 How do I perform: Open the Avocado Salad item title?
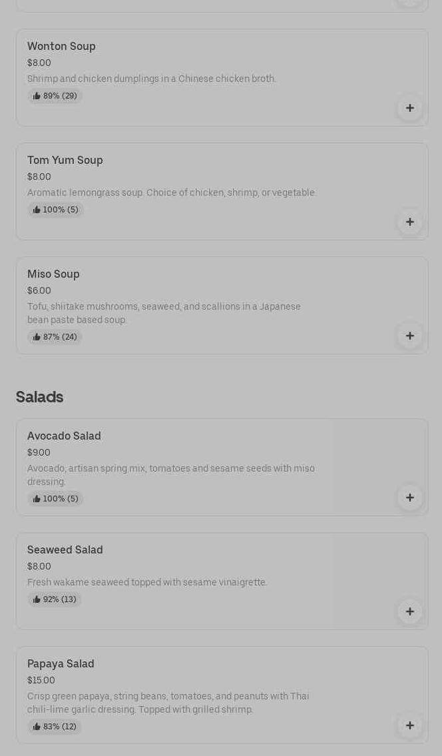[64, 436]
